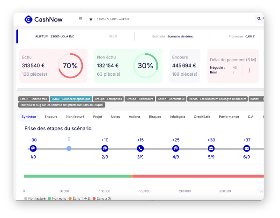Click the Échu amount 313 540 €
This screenshot has height=218, width=280.
(x=33, y=65)
